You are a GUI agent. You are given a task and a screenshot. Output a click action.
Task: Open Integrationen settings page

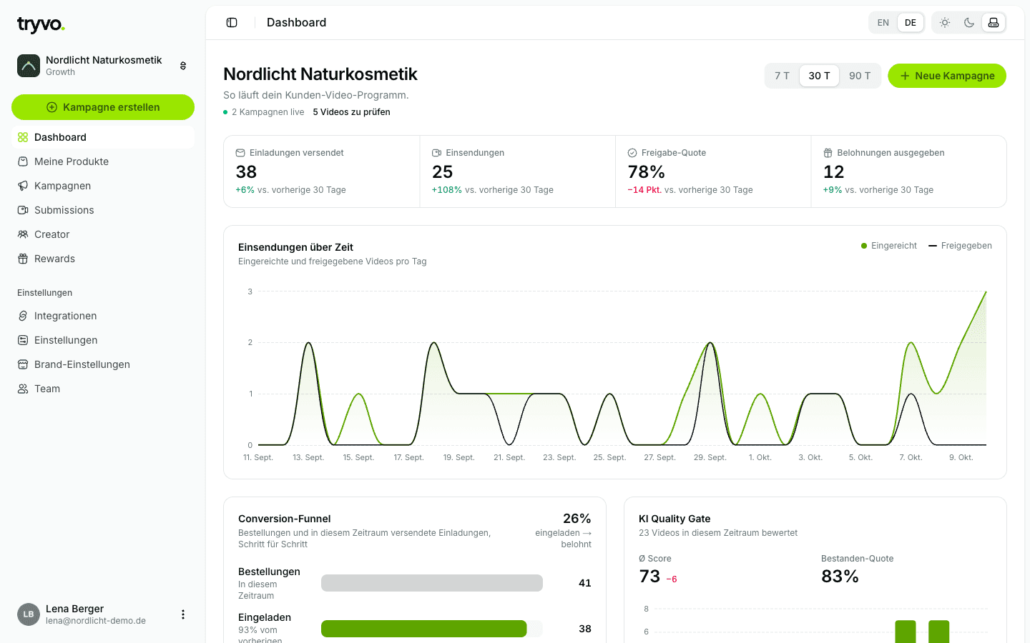tap(103, 316)
